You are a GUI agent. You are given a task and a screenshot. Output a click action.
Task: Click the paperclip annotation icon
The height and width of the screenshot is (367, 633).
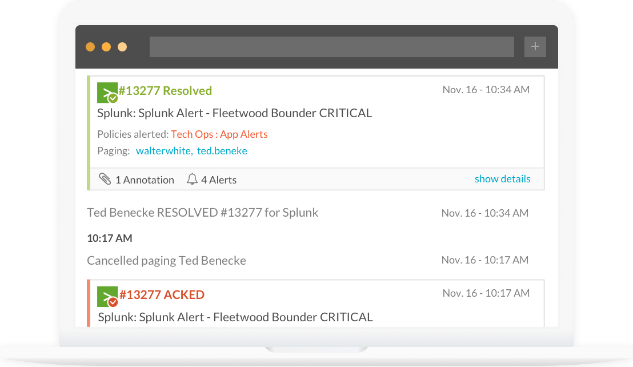(106, 179)
